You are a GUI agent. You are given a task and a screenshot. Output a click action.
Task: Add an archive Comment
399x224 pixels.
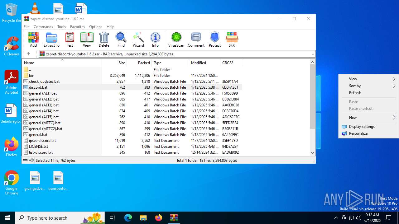[196, 40]
